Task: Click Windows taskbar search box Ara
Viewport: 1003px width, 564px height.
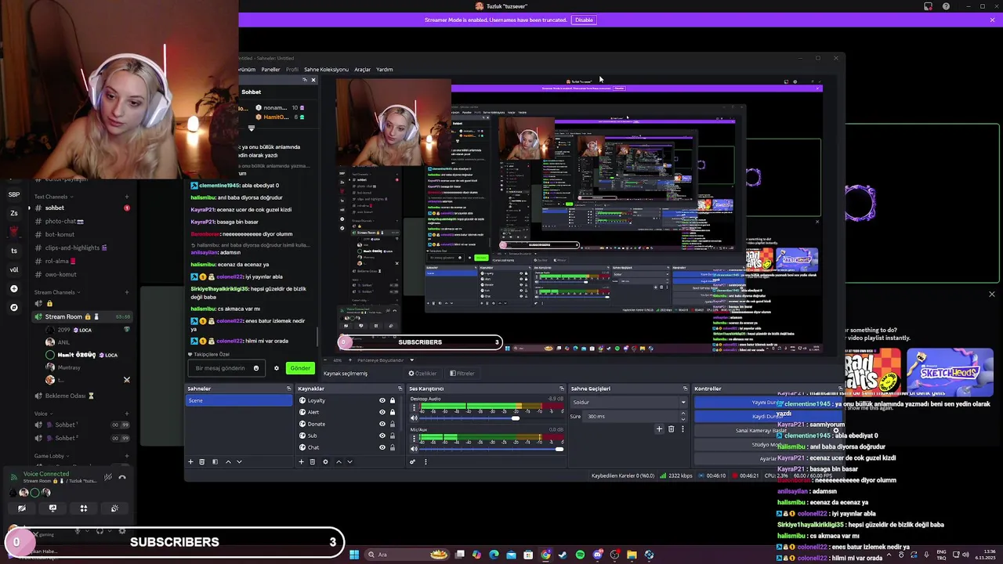Action: [407, 555]
